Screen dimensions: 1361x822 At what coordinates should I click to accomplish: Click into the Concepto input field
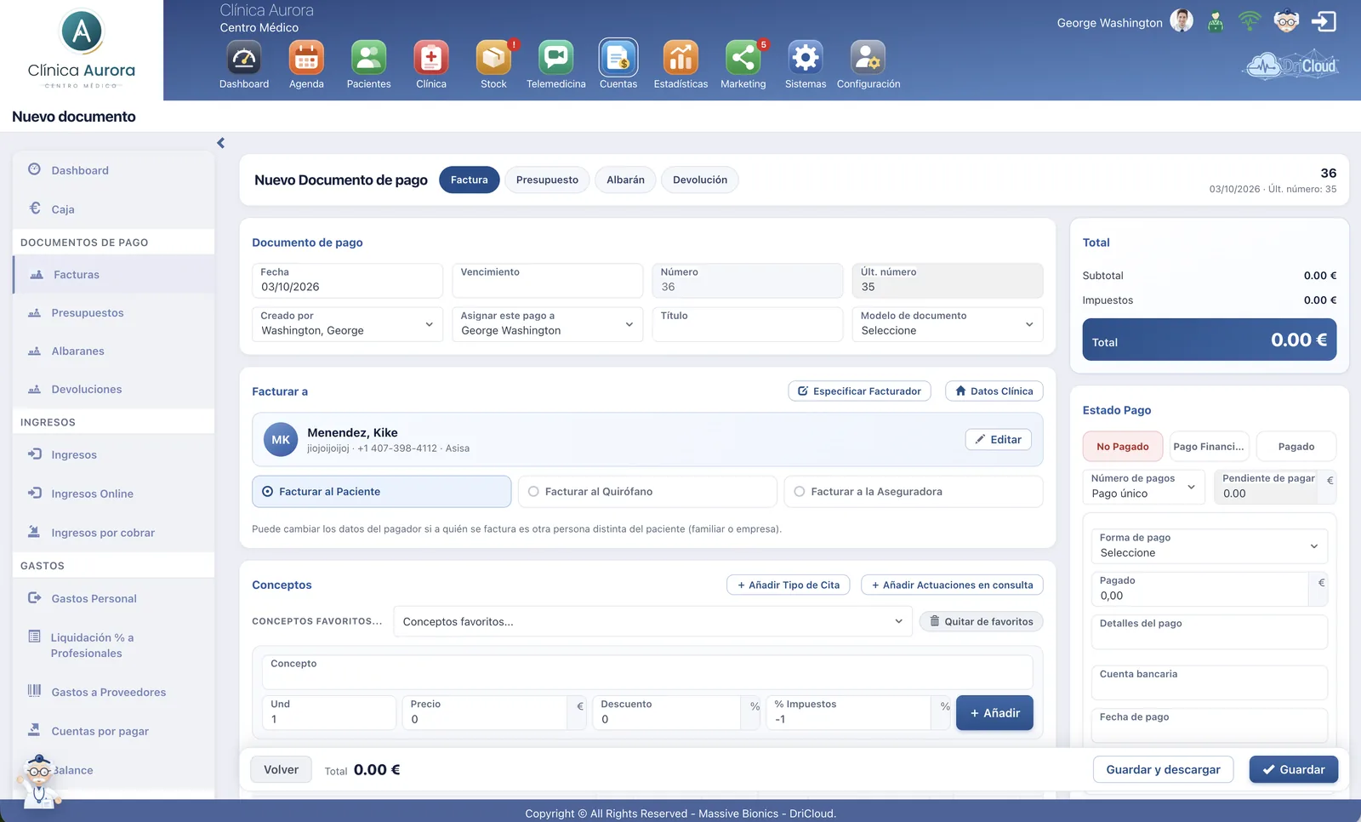click(x=647, y=672)
